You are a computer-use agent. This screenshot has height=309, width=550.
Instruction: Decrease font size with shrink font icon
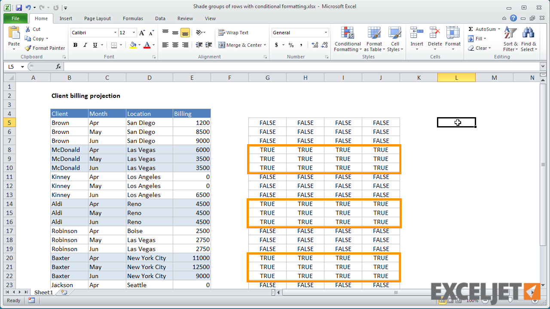click(x=151, y=33)
